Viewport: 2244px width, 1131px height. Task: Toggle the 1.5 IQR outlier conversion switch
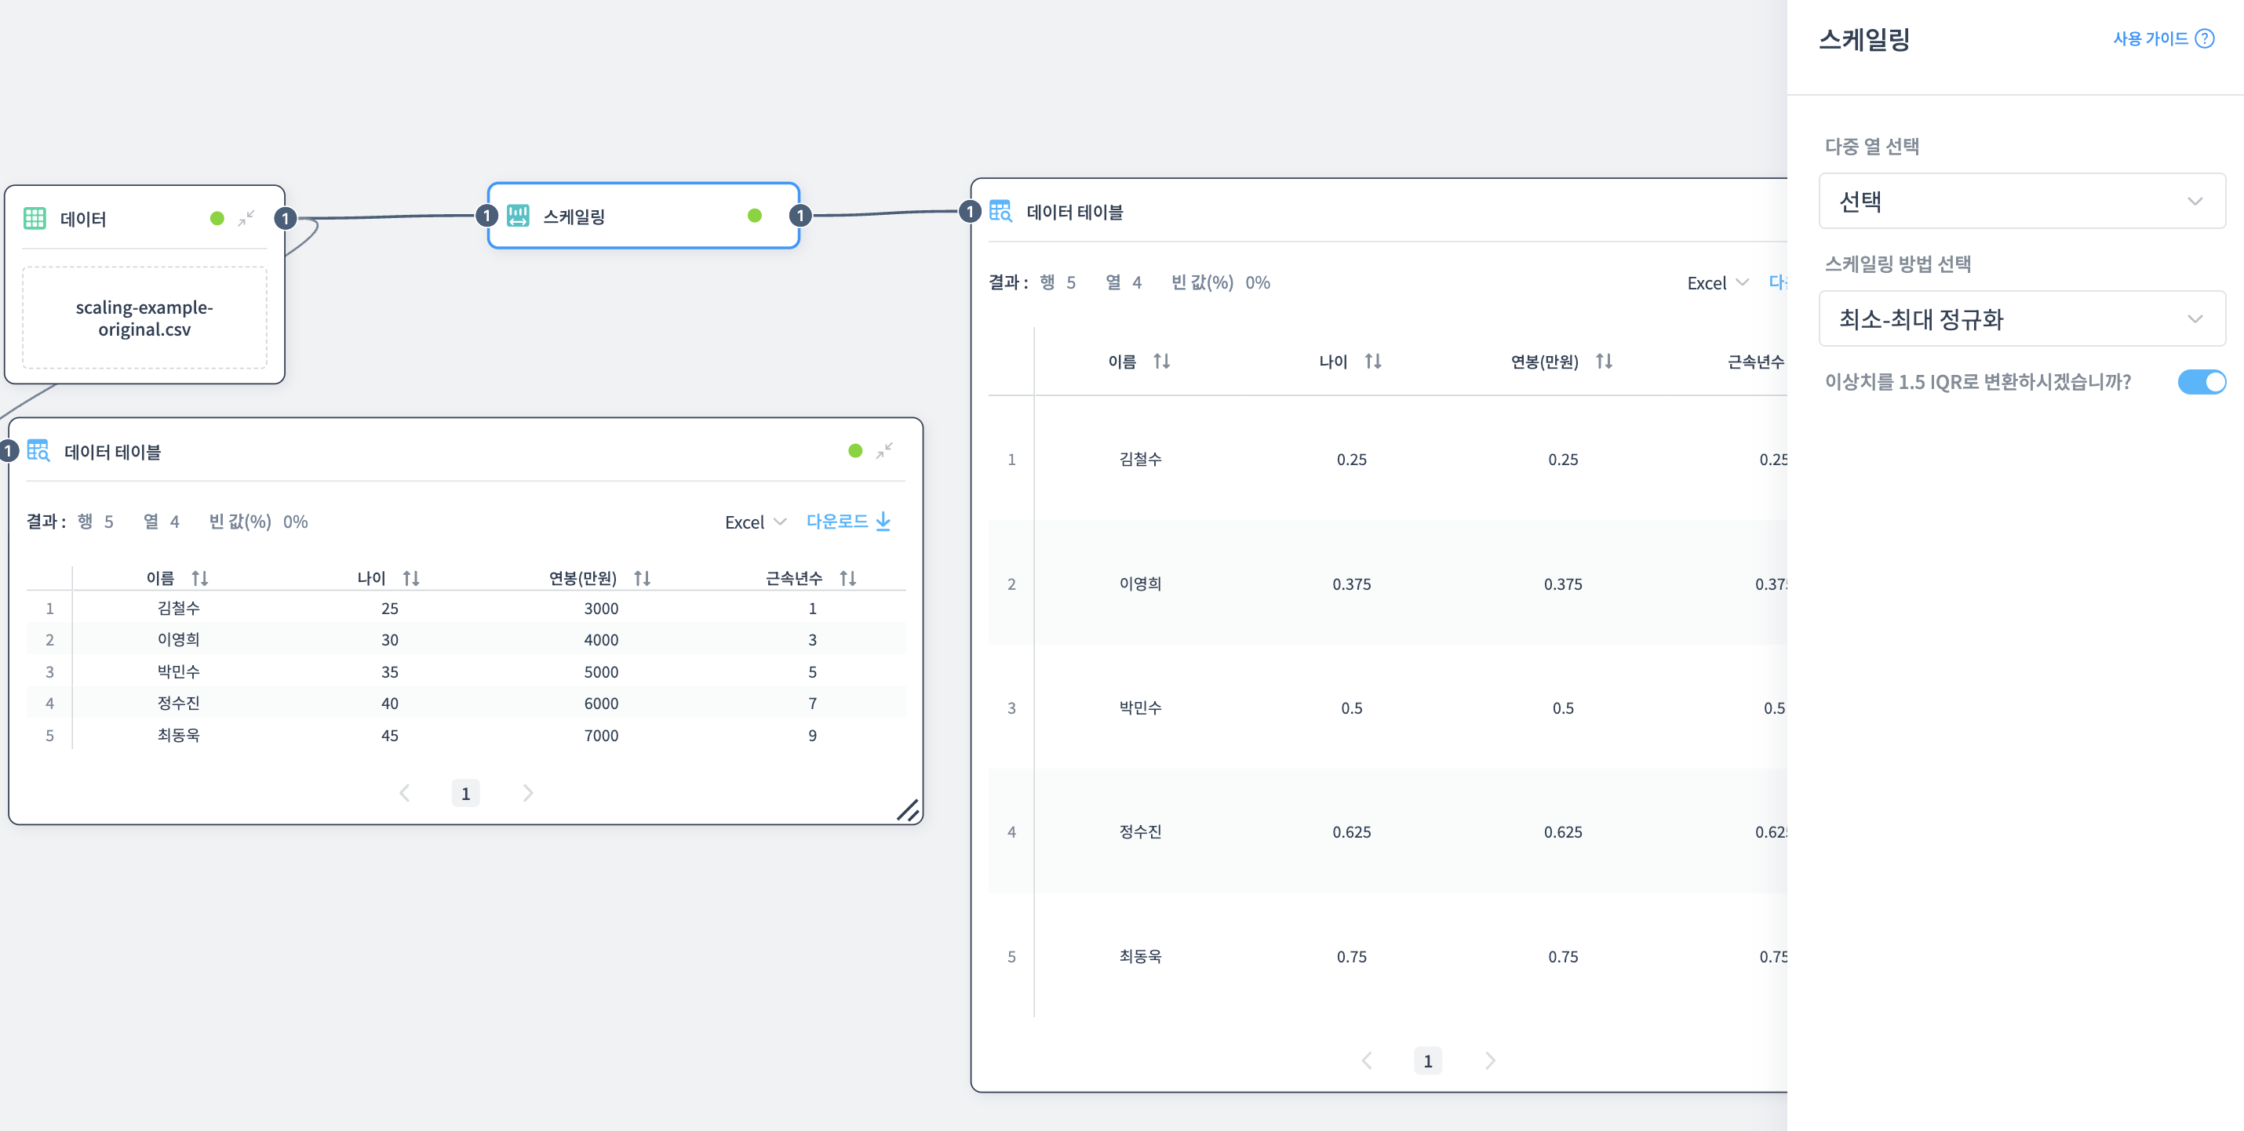[x=2200, y=382]
